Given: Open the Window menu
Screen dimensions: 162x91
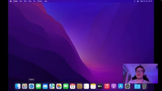Looking at the screenshot, I should click(40, 1).
